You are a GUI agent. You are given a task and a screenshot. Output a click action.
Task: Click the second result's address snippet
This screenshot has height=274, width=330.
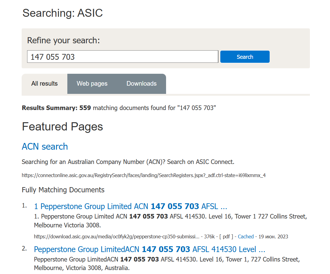[x=167, y=264]
